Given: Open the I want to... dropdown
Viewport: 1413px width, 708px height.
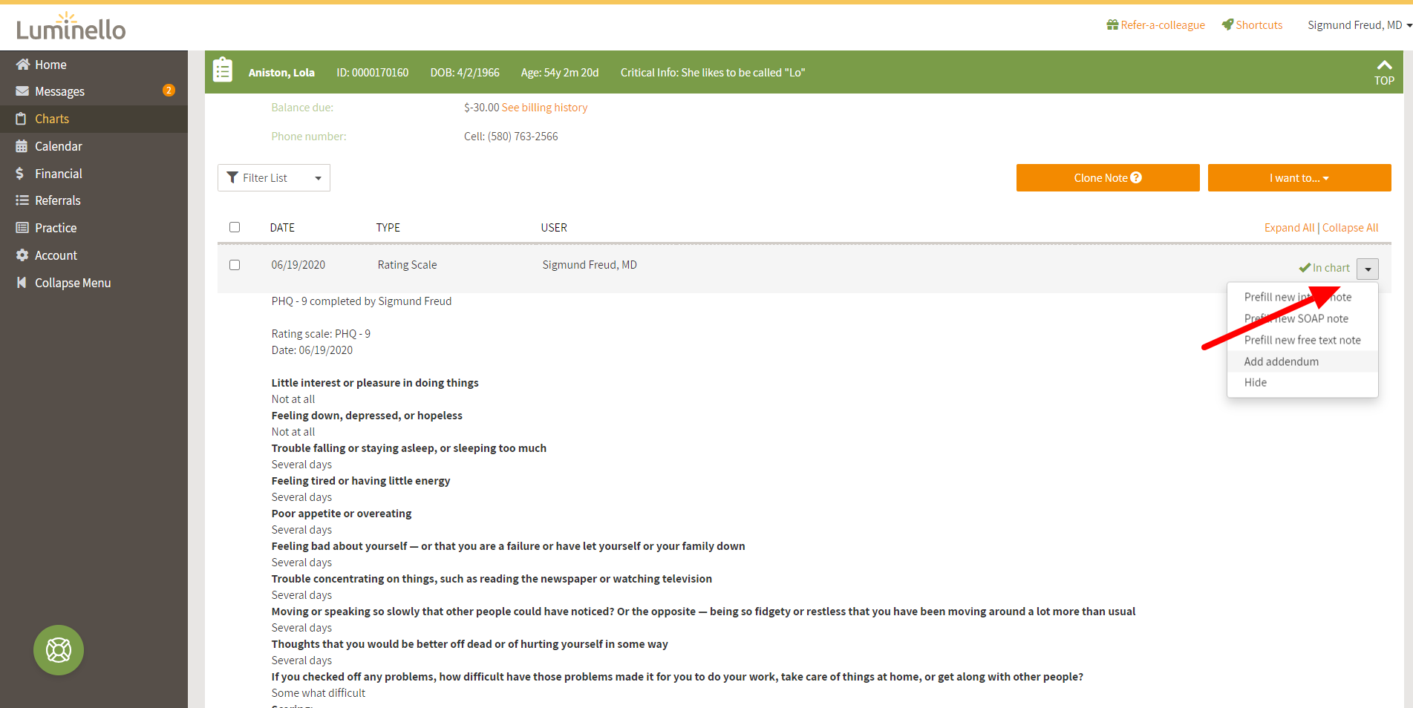Looking at the screenshot, I should pyautogui.click(x=1299, y=177).
